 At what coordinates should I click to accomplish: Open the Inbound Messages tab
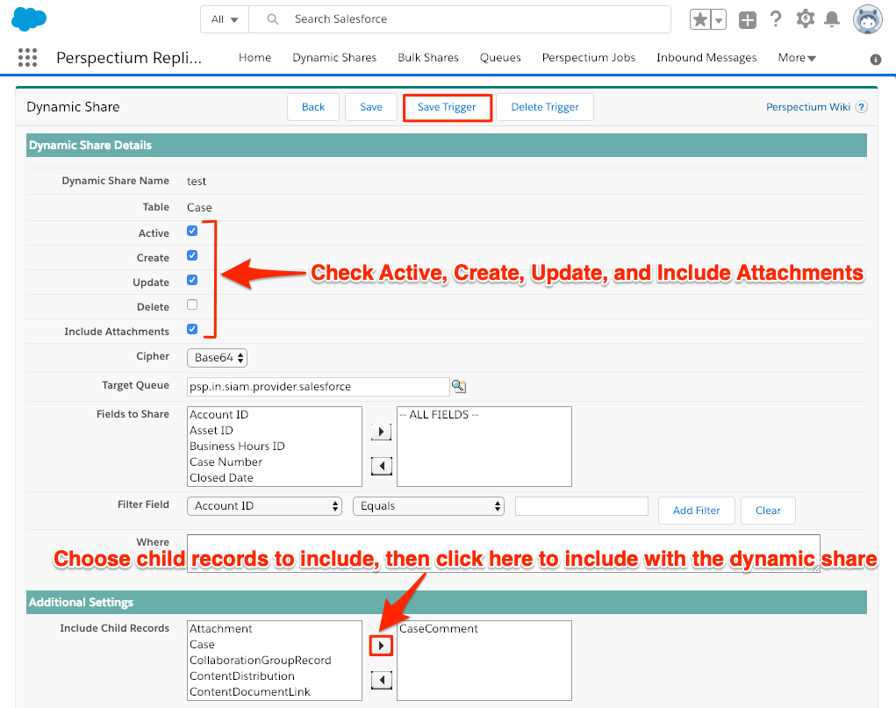[706, 58]
